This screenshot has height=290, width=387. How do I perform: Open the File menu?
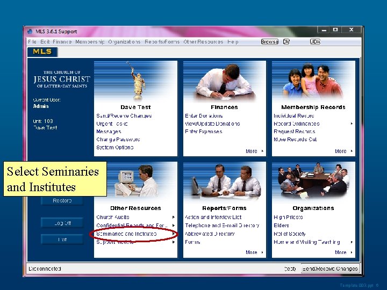pos(32,42)
